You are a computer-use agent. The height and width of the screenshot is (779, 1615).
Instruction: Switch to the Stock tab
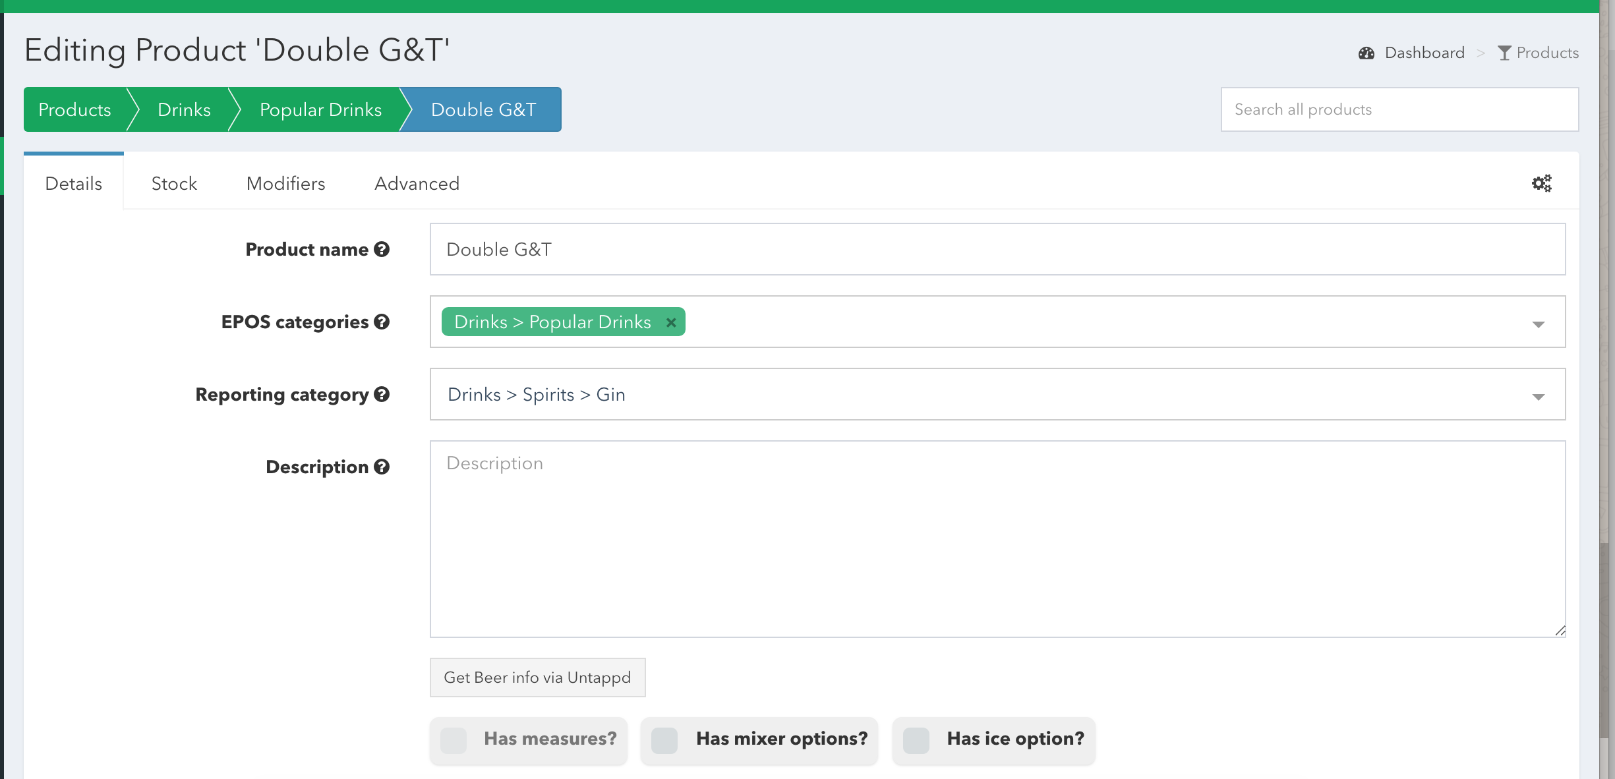[174, 183]
